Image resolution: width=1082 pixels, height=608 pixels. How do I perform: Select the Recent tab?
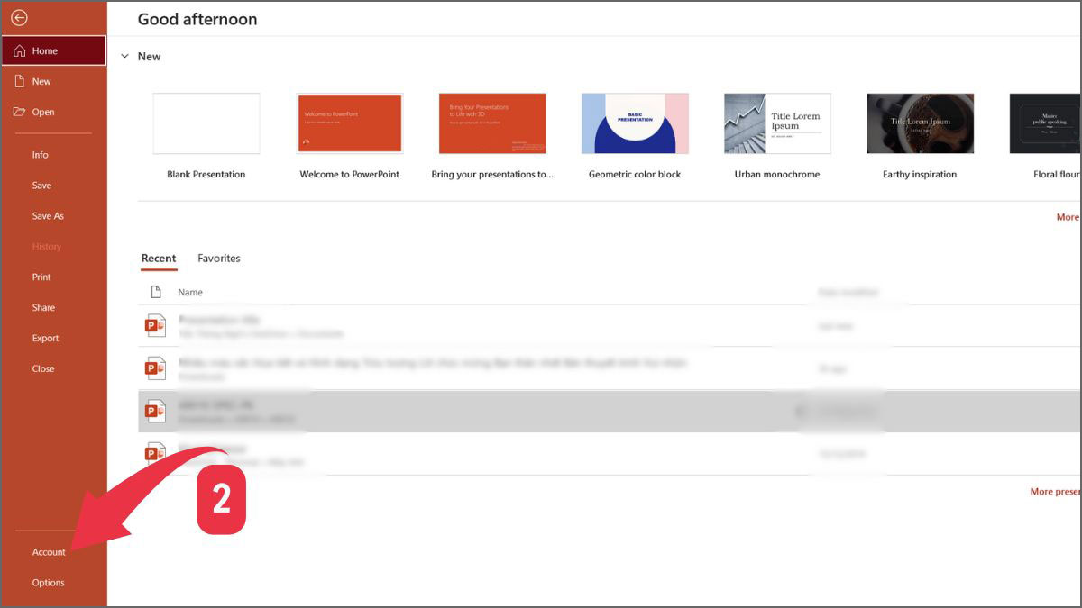pyautogui.click(x=159, y=259)
